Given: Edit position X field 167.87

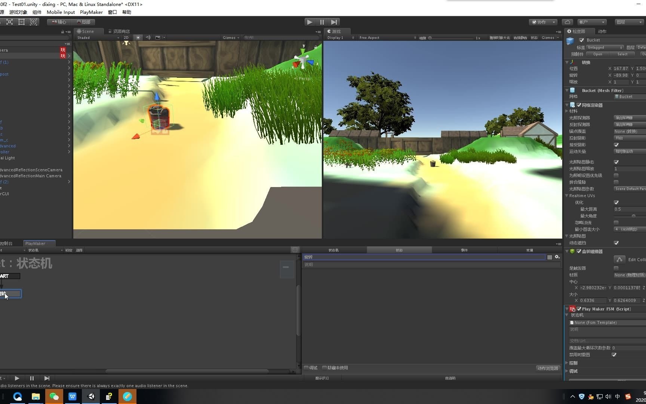Looking at the screenshot, I should (x=621, y=68).
